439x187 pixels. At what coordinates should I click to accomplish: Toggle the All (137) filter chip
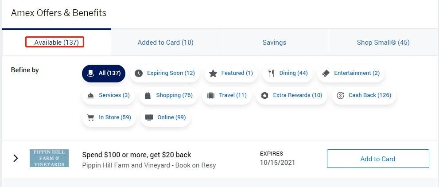pos(104,73)
